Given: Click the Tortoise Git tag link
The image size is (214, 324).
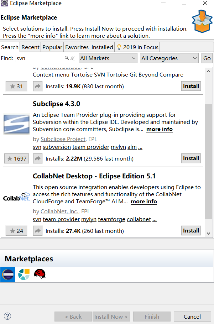Looking at the screenshot, I should pyautogui.click(x=122, y=75).
